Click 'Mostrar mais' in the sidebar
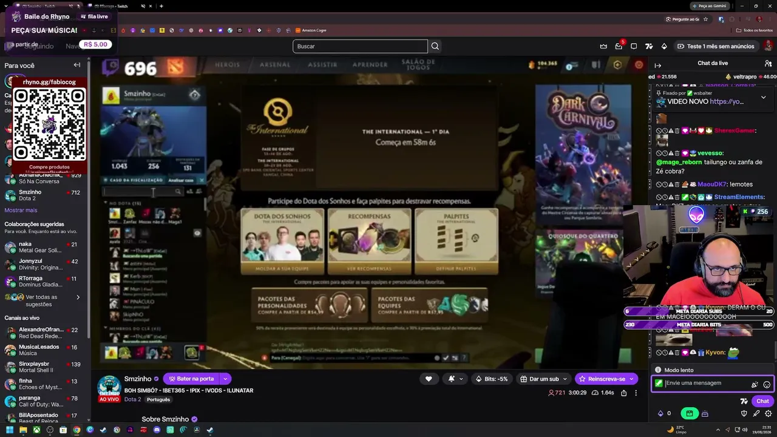Image resolution: width=777 pixels, height=437 pixels. [21, 210]
